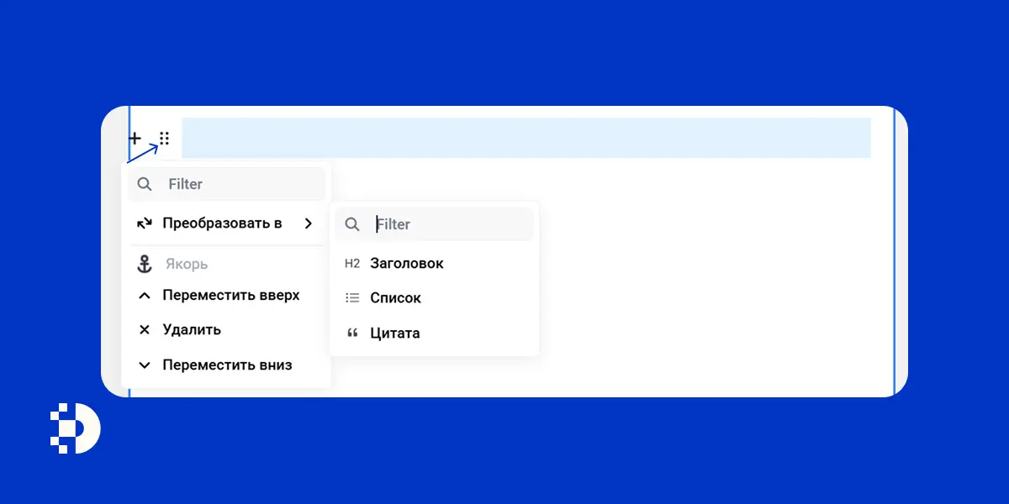Click the convert arrows icon beside Преобразовать в

click(x=145, y=223)
